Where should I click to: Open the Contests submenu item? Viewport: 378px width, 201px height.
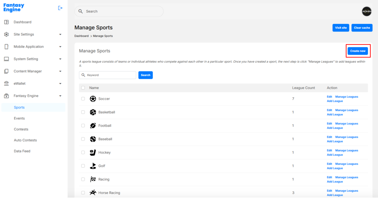coord(21,129)
